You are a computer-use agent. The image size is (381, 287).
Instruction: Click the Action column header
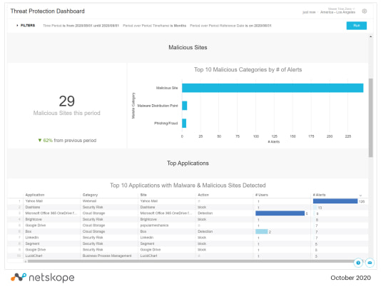pyautogui.click(x=203, y=195)
